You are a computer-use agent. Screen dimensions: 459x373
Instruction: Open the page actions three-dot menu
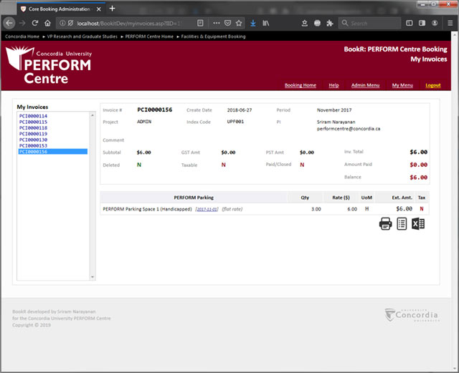coord(216,23)
